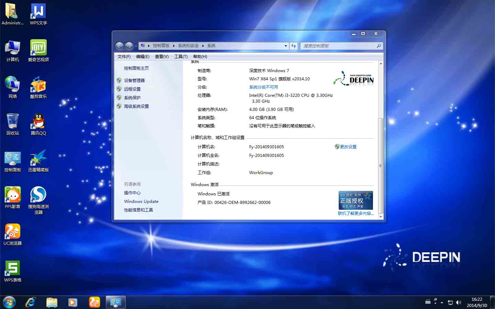This screenshot has height=309, width=495.
Task: Open 搜狗高速浏览器 desktop shortcut
Action: [x=38, y=201]
